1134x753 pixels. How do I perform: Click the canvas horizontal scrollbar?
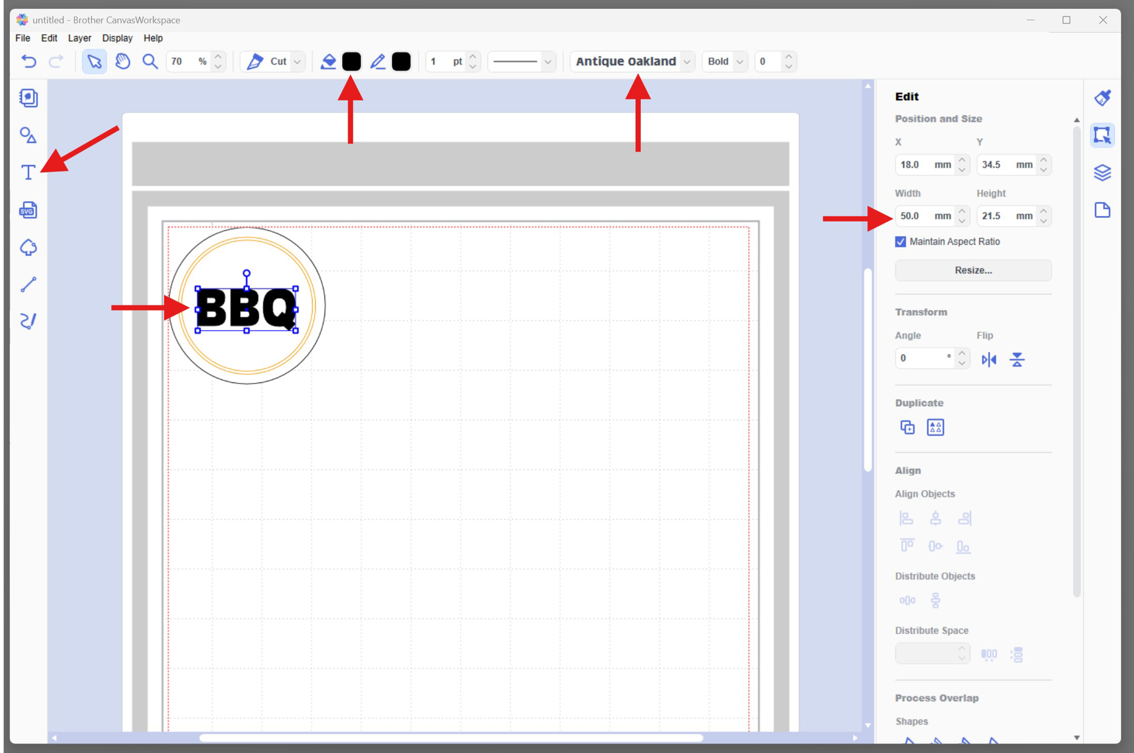[x=451, y=738]
